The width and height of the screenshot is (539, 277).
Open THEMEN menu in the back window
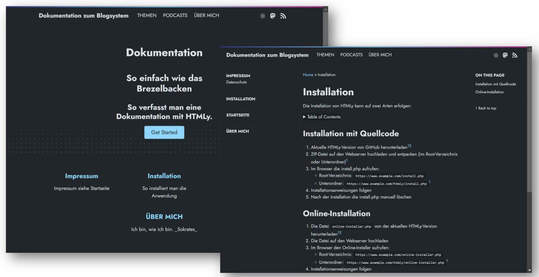(147, 15)
